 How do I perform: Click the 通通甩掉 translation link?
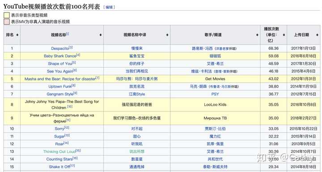[137, 167]
